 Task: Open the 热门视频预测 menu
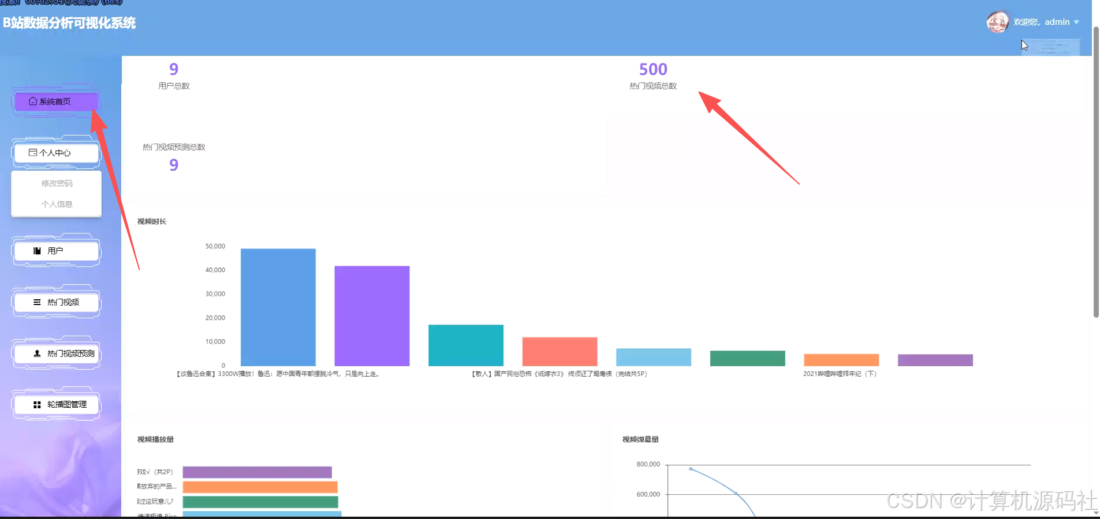point(56,353)
